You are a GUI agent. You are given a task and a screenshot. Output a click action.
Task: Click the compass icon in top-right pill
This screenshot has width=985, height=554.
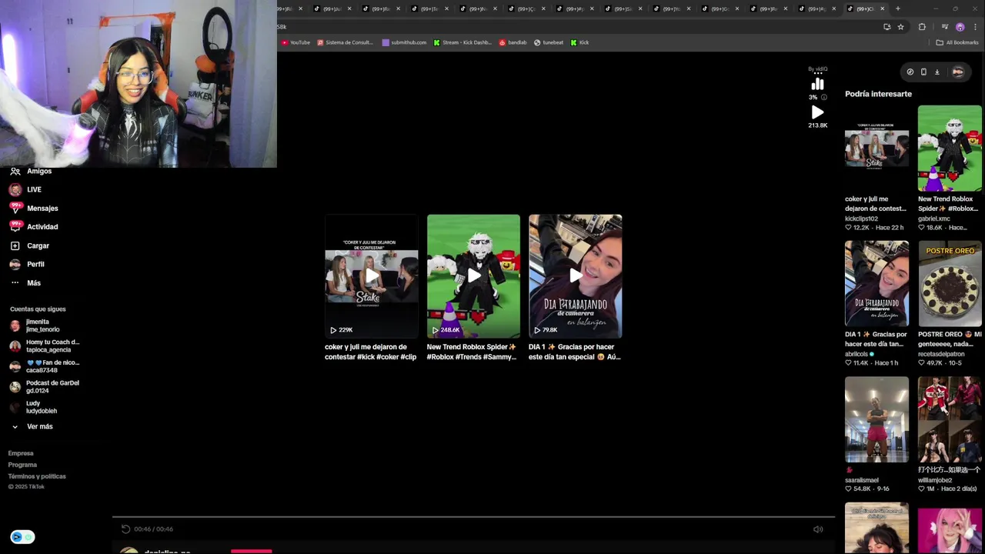(910, 72)
